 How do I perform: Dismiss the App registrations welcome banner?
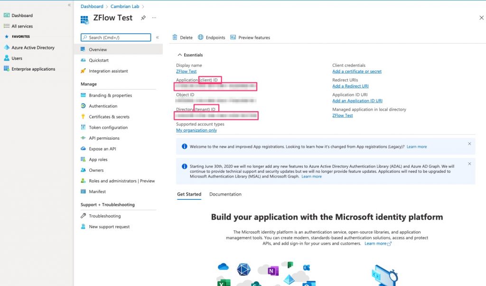(x=469, y=144)
